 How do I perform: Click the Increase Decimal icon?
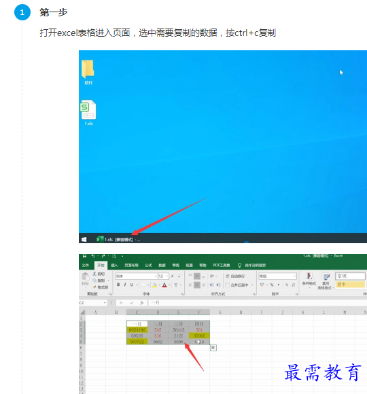[x=287, y=285]
